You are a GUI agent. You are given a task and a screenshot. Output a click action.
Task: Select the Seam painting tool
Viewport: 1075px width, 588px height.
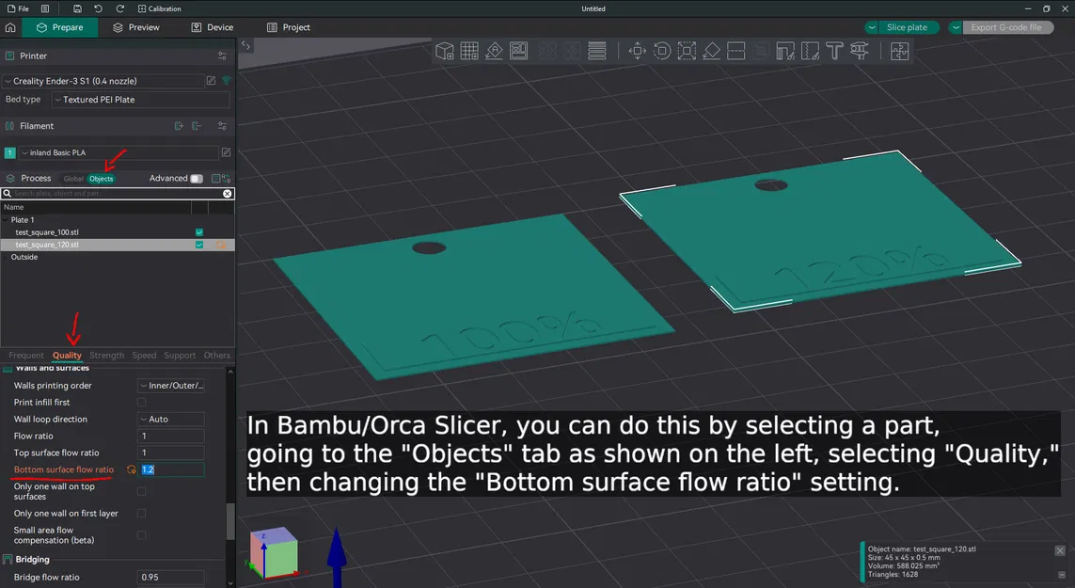[x=810, y=51]
